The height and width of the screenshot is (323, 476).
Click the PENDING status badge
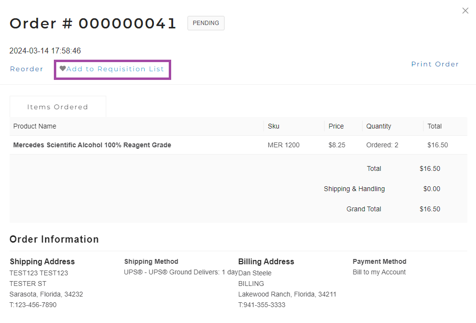[206, 23]
